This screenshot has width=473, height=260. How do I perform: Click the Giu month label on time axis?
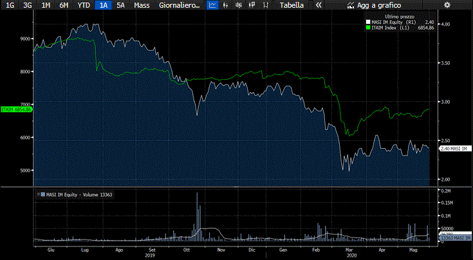click(51, 250)
